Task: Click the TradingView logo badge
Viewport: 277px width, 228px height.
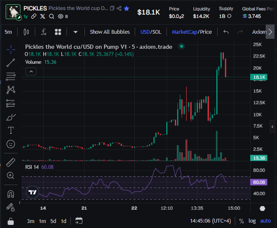Action: (x=32, y=192)
